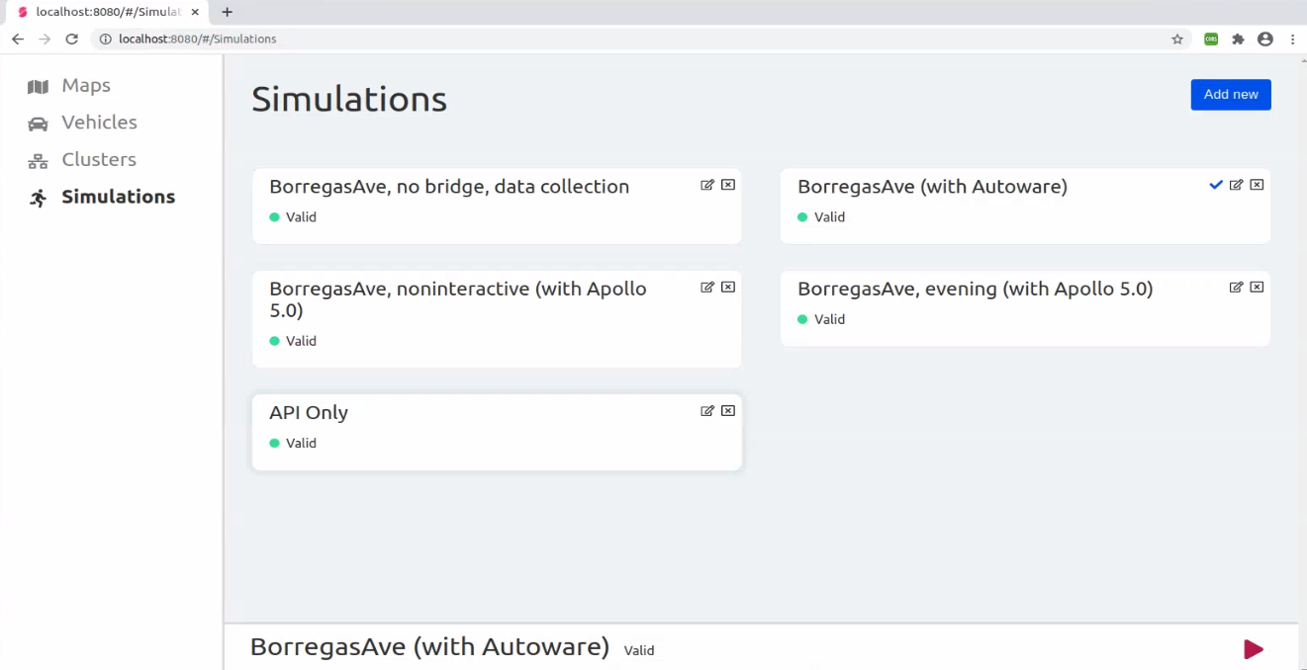Open the Clusters section in sidebar
Viewport: 1307px width, 670px height.
[x=99, y=160]
